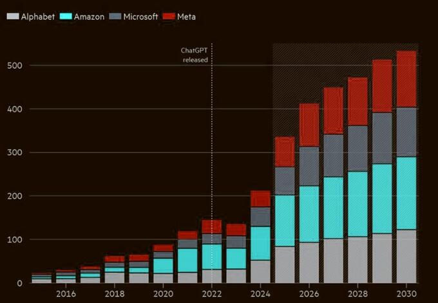Click the red Meta segment of 2022 bar
Image resolution: width=438 pixels, height=303 pixels.
[x=212, y=226]
